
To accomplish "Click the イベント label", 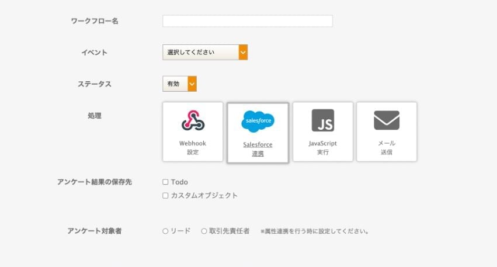I will (95, 53).
